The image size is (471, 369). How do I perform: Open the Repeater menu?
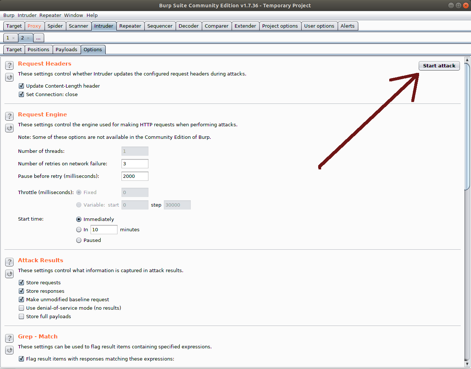[50, 15]
